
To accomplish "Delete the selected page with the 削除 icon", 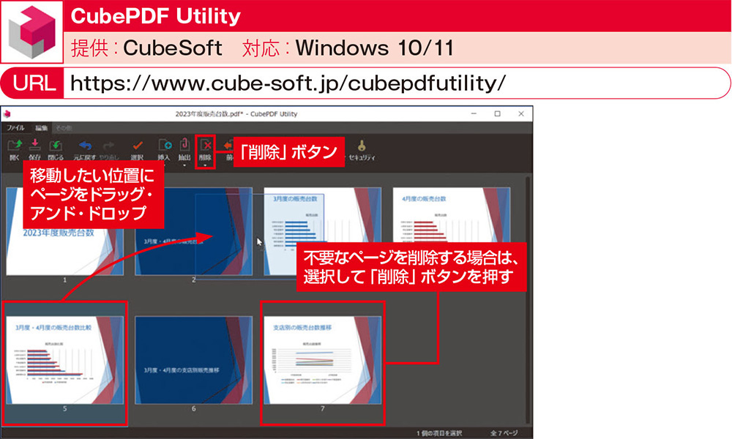I will (206, 145).
